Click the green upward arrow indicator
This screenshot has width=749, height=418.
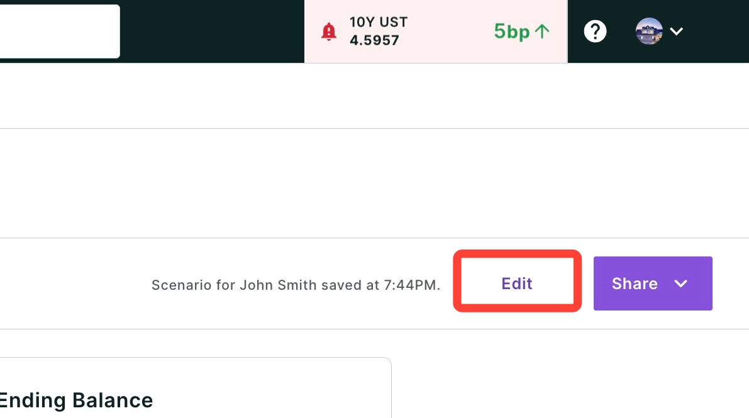(x=542, y=31)
